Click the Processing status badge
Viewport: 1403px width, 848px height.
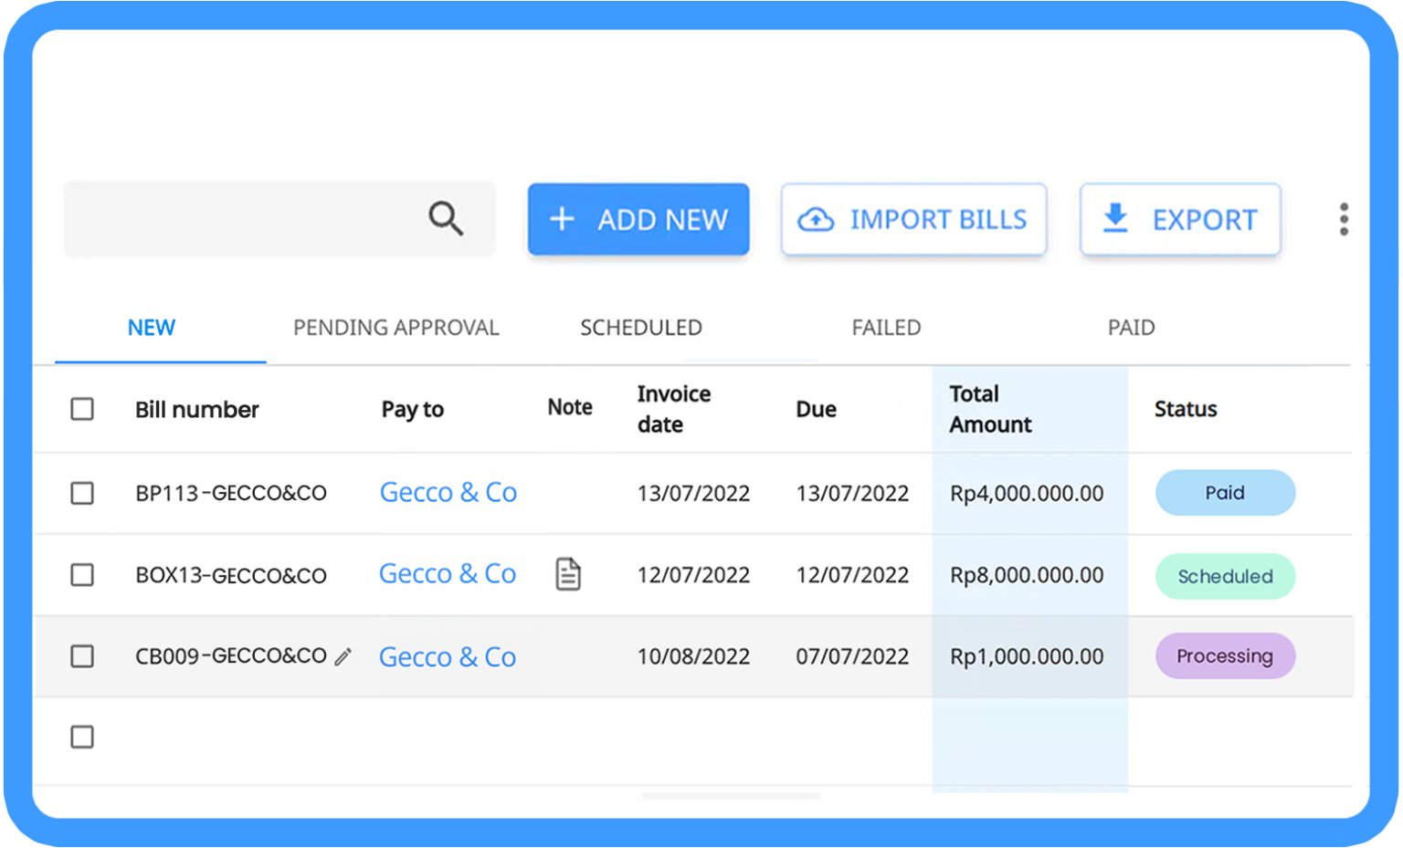pyautogui.click(x=1225, y=656)
